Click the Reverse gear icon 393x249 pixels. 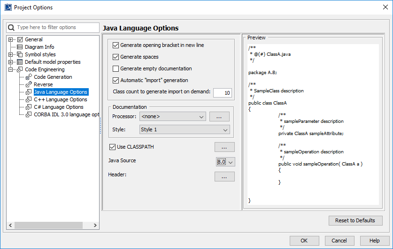coord(29,84)
